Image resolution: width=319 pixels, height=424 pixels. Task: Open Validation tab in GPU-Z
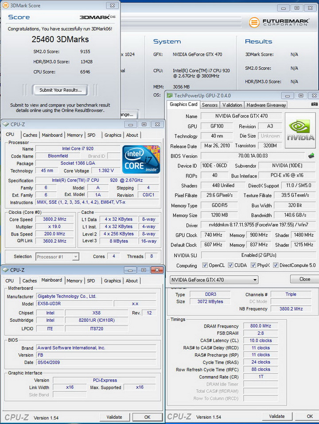point(232,105)
